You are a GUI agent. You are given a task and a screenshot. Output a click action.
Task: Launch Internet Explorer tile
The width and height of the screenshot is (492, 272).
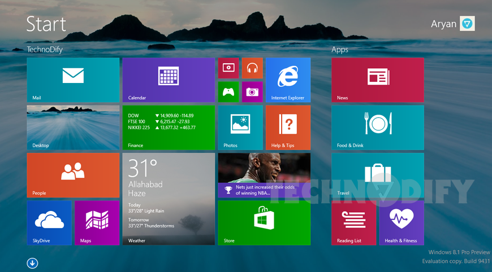coord(288,80)
